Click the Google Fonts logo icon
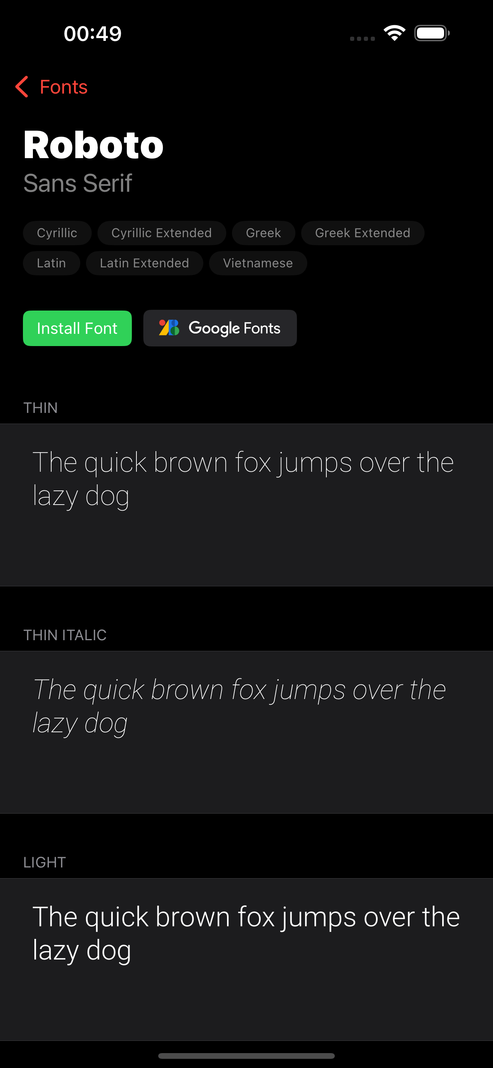The width and height of the screenshot is (493, 1068). tap(169, 328)
